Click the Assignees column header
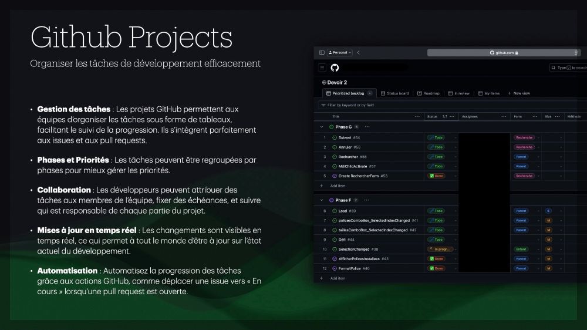The height and width of the screenshot is (330, 587). click(x=470, y=116)
